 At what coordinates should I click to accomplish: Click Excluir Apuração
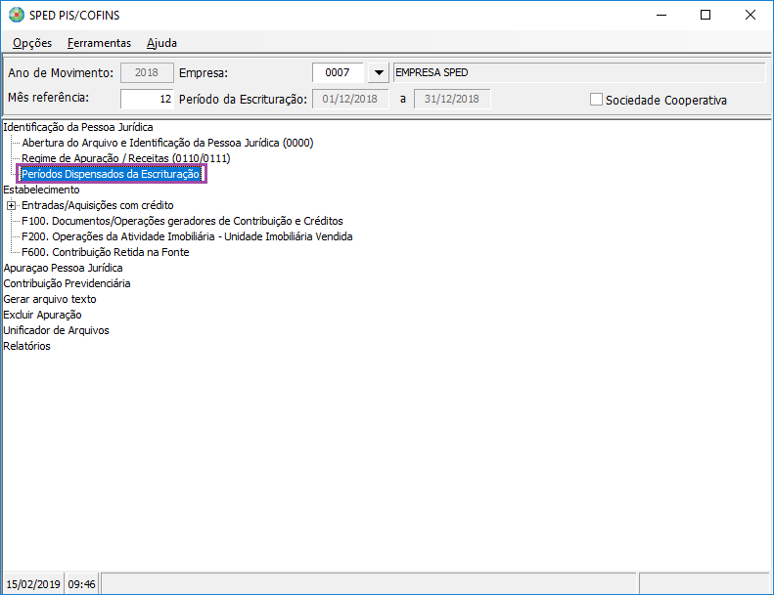[43, 315]
